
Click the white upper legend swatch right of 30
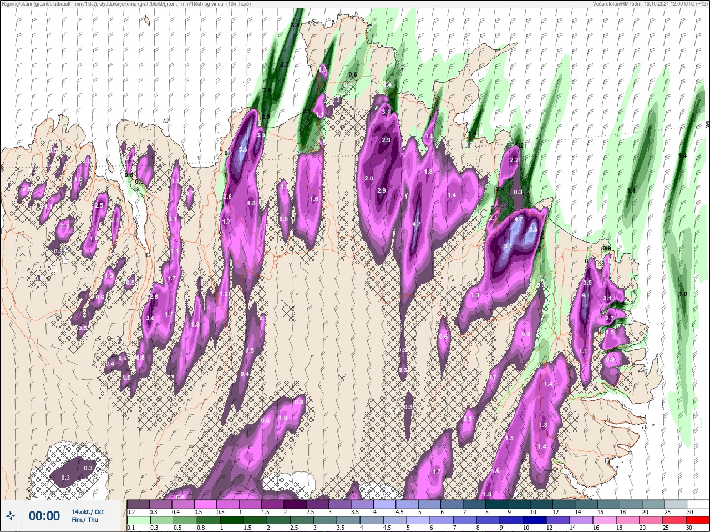(x=698, y=505)
